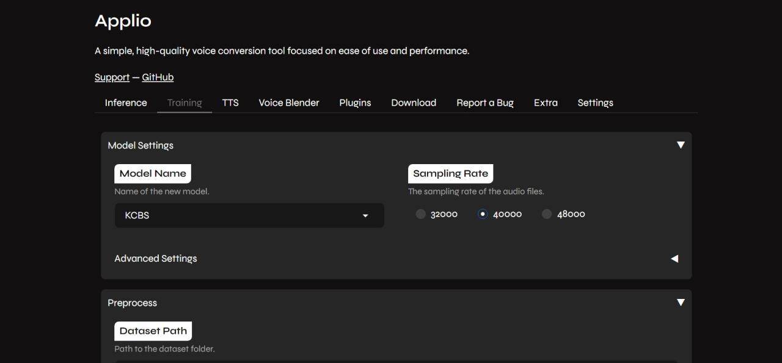Collapse the Preprocess section triangle

tap(681, 303)
